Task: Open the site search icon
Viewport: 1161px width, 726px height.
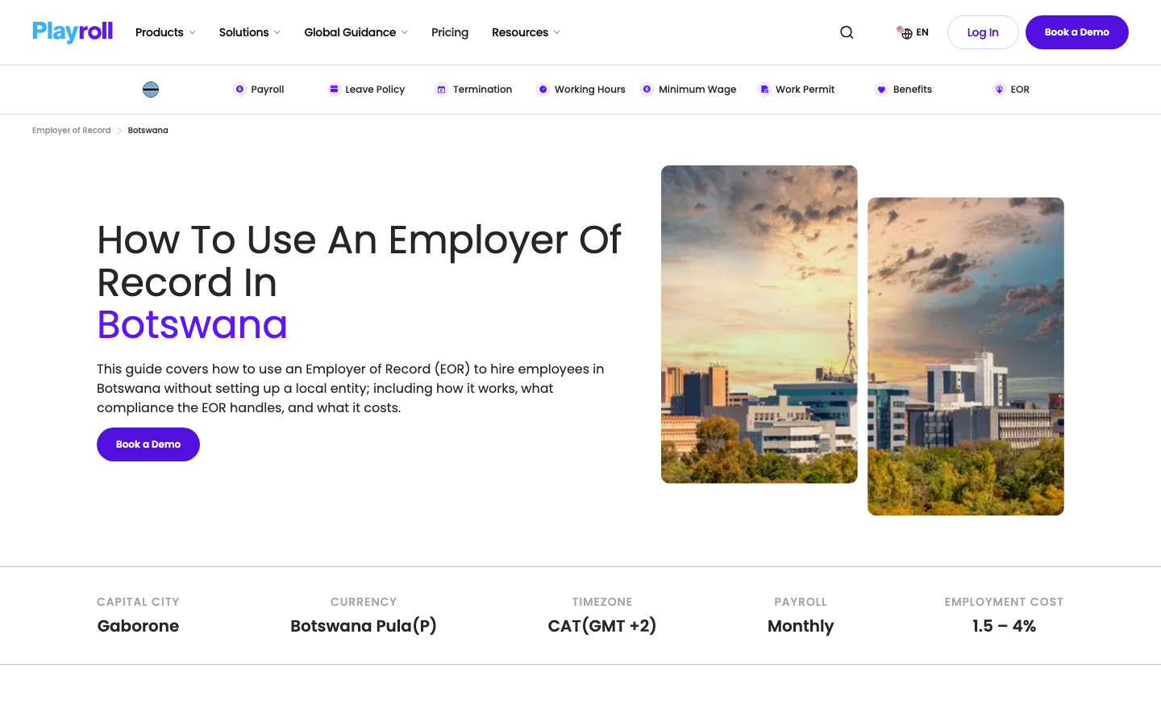Action: click(847, 32)
